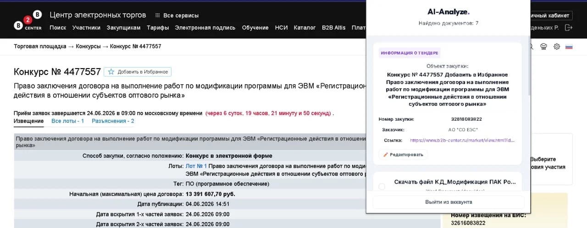Go to Конкурсы breadcrumb link
The height and width of the screenshot is (228, 587).
point(88,47)
